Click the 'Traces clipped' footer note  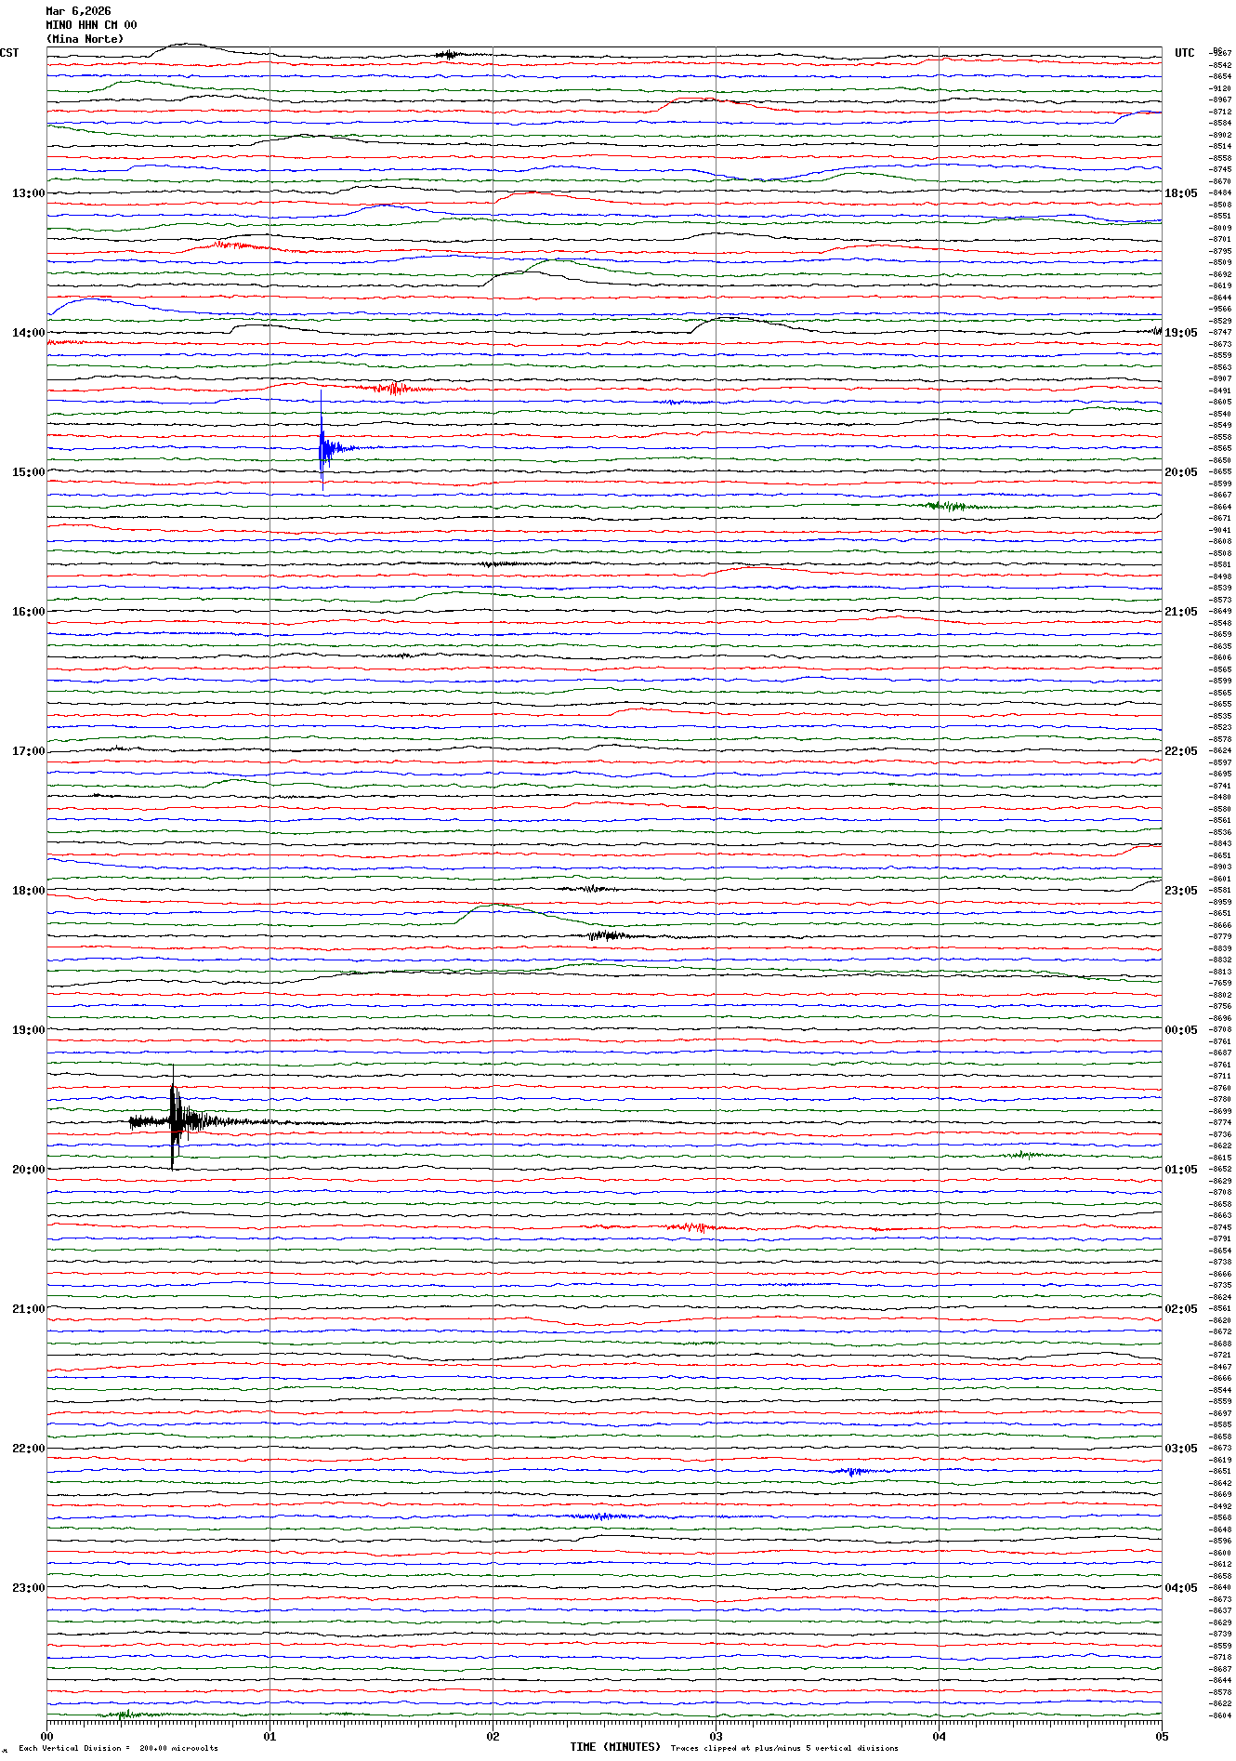[784, 1748]
